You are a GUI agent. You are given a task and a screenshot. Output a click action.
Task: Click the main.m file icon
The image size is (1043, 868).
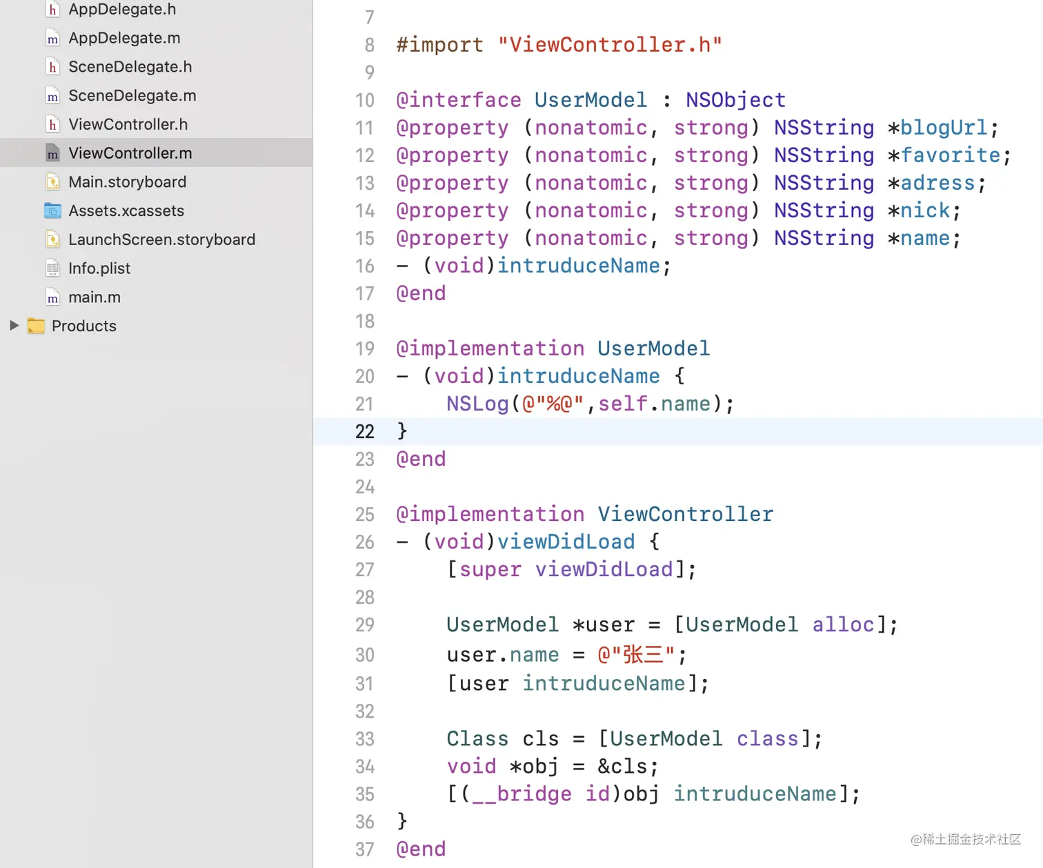click(x=52, y=297)
